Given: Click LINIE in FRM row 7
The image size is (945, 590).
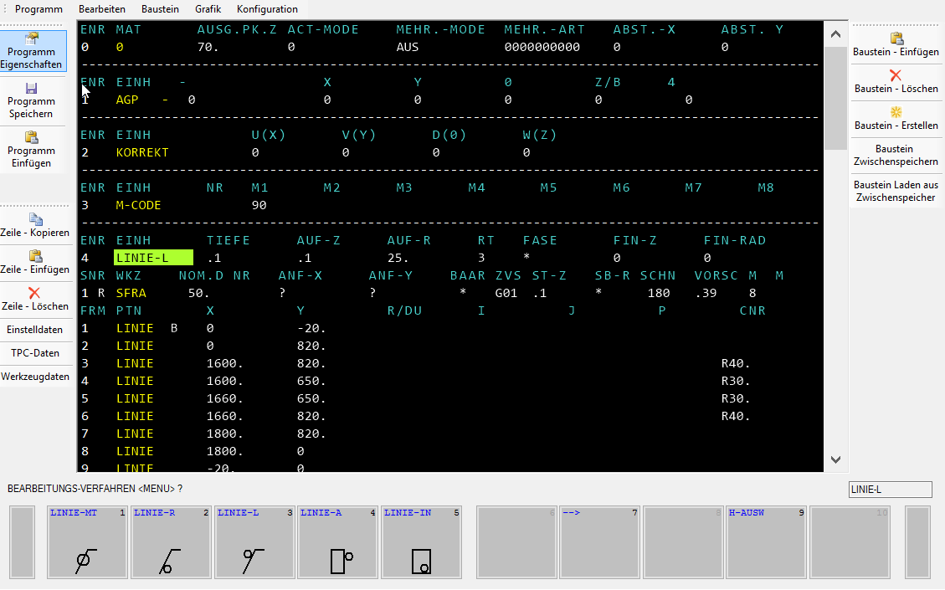Looking at the screenshot, I should point(135,434).
